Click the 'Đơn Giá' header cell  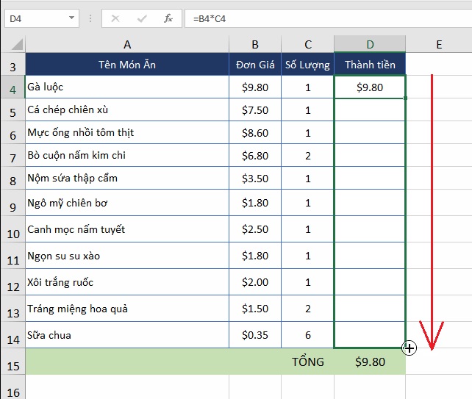(x=255, y=65)
